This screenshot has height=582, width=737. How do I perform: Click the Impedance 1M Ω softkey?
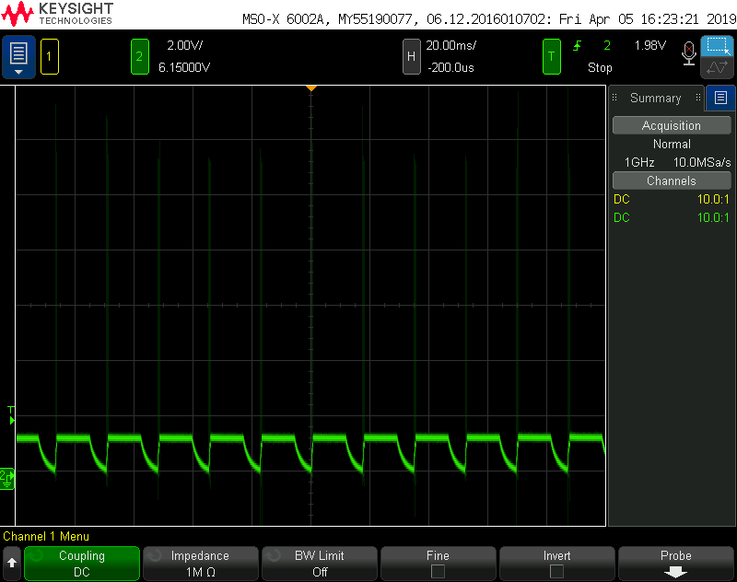(x=200, y=564)
